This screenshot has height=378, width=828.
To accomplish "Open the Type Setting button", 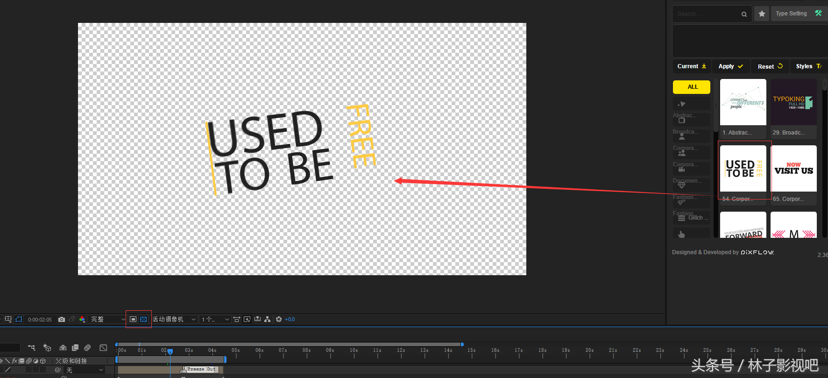I will click(x=799, y=14).
